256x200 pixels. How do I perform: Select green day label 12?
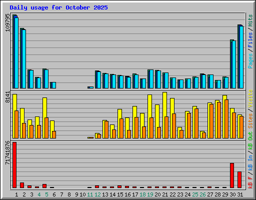97,194
